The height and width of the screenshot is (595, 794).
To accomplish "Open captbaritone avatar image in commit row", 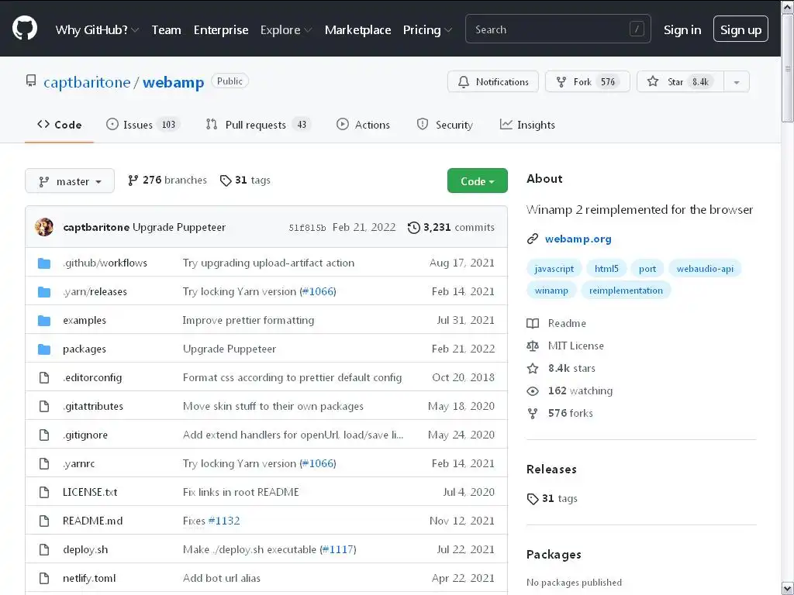I will pos(44,227).
